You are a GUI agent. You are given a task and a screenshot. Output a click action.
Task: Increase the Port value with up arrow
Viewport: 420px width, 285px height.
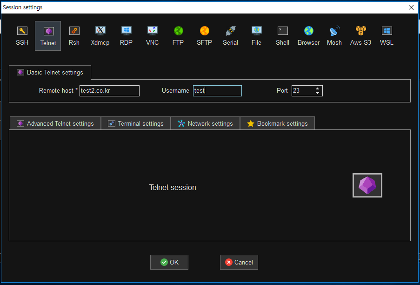click(317, 88)
